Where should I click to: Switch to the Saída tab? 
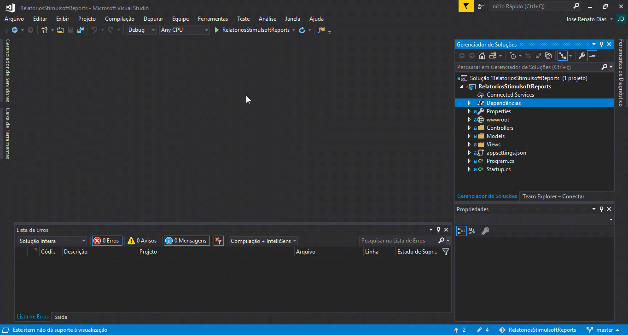(60, 317)
